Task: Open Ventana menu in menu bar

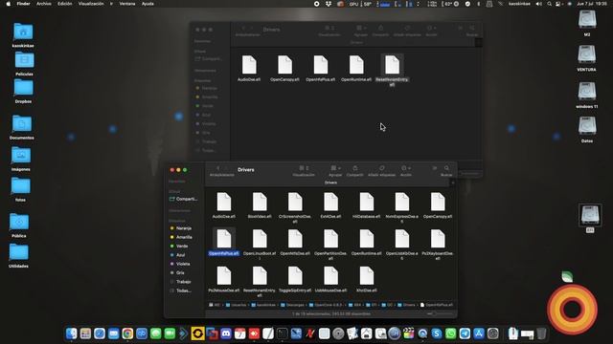Action: click(x=127, y=4)
